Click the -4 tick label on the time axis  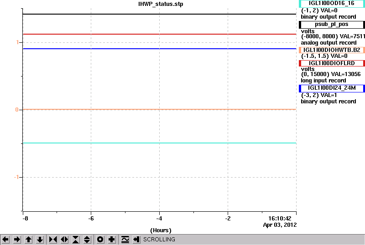pos(159,219)
